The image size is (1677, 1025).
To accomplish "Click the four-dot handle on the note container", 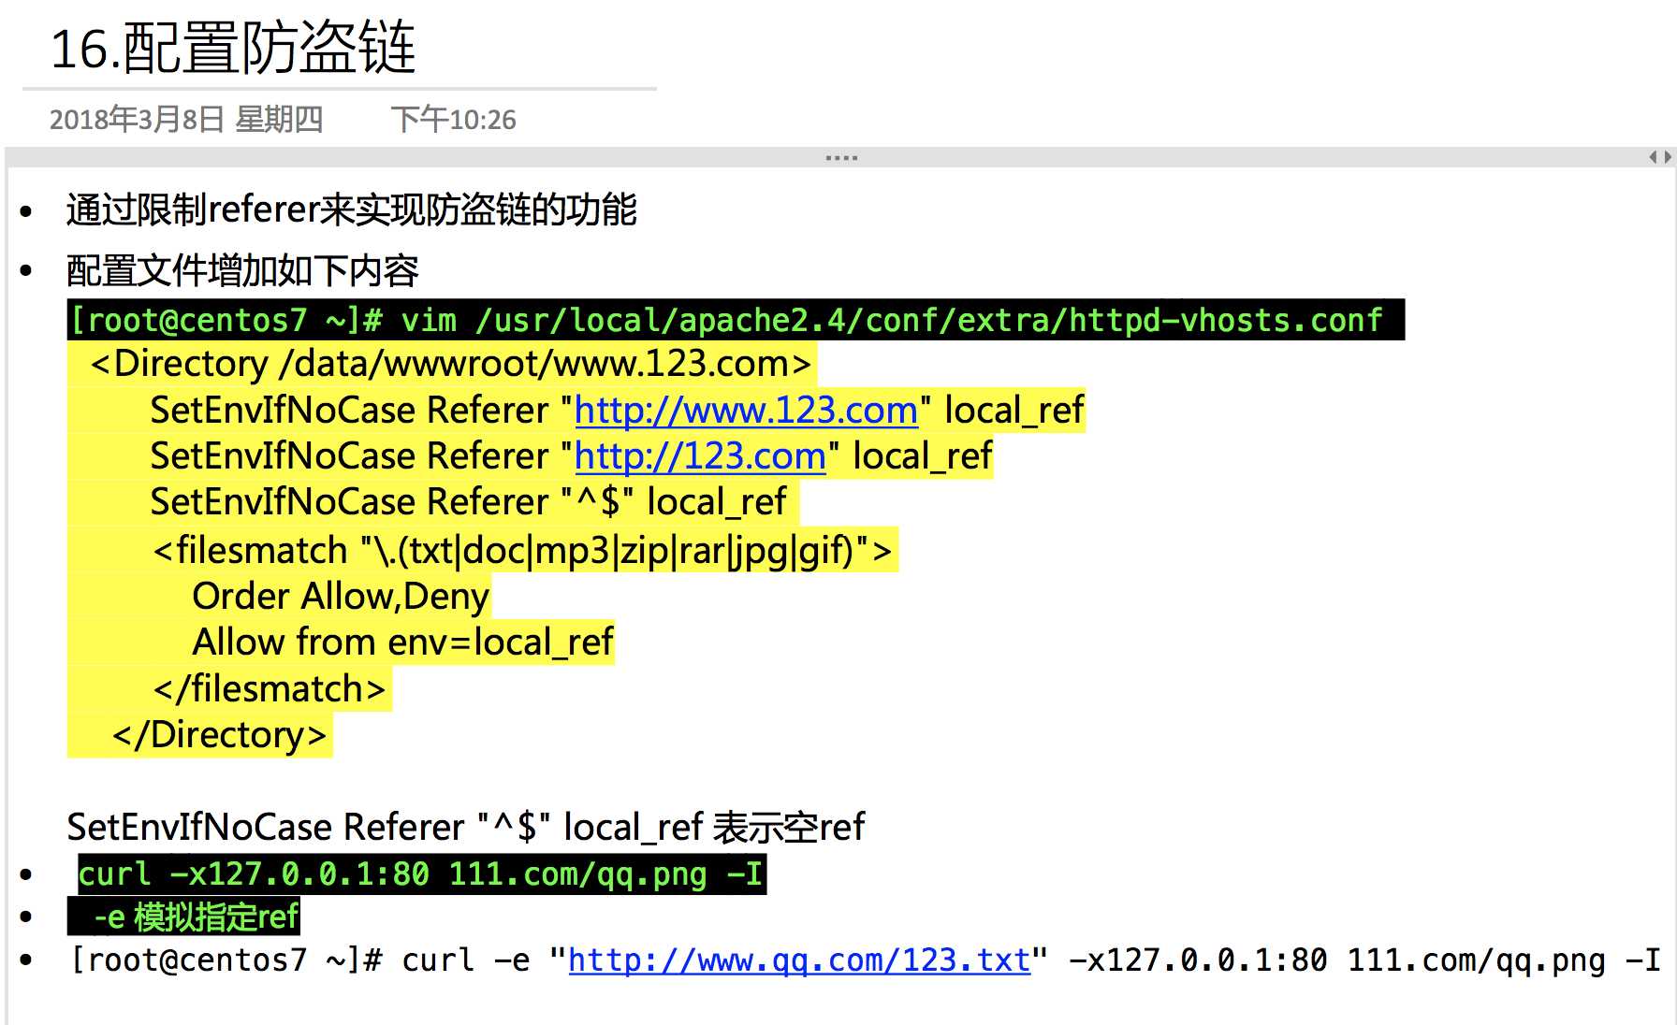I will tap(841, 158).
